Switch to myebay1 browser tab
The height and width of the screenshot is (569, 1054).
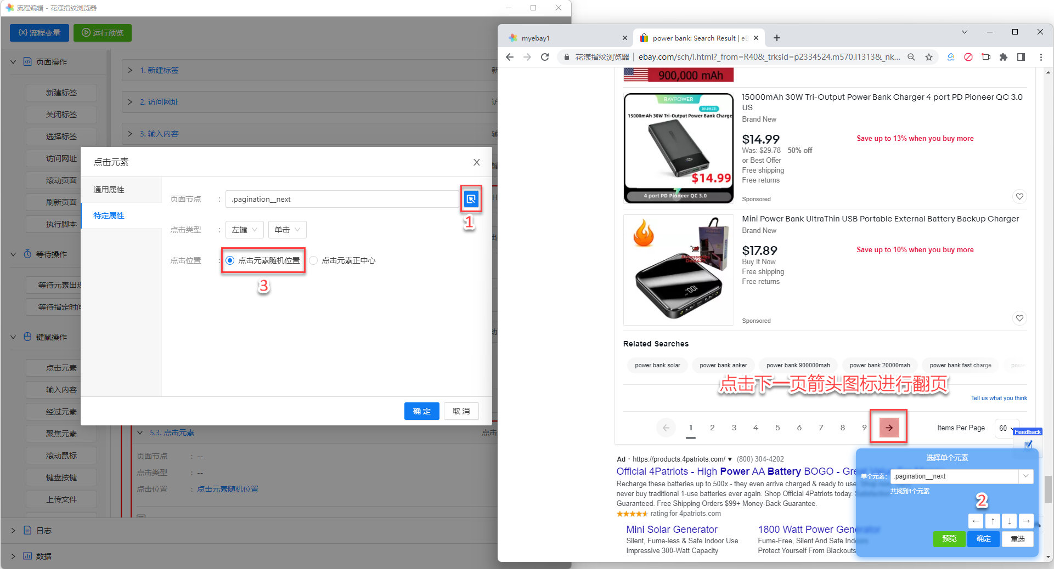pos(567,38)
